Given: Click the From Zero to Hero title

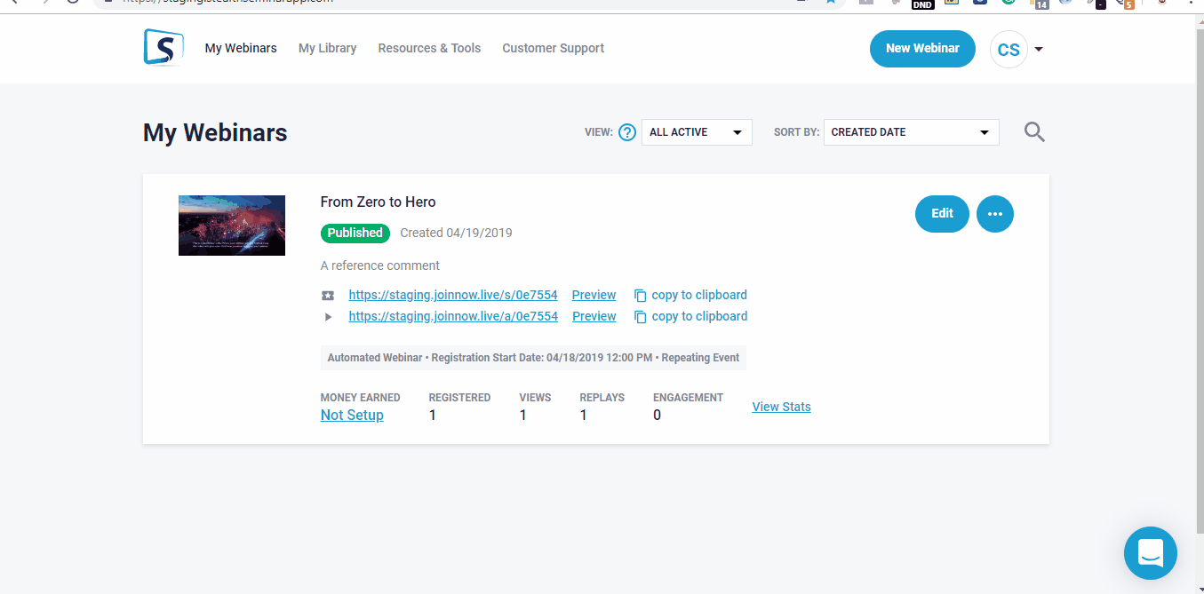Looking at the screenshot, I should pyautogui.click(x=379, y=202).
